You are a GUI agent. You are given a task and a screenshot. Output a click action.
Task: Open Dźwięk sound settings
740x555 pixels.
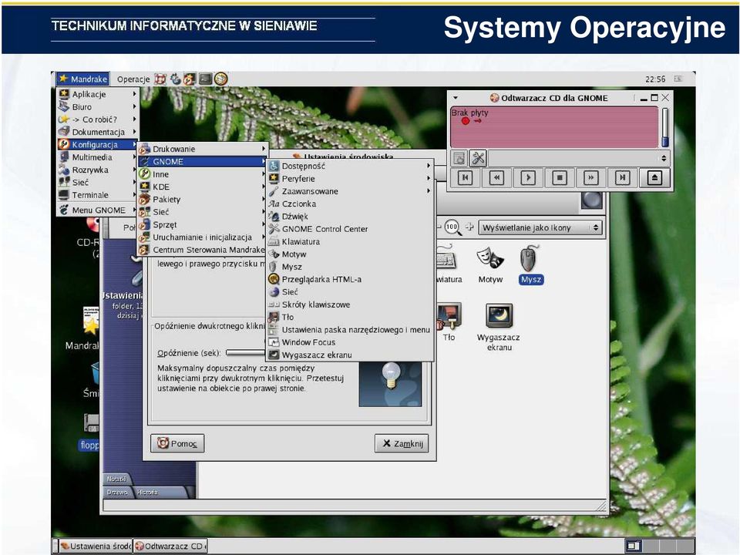point(350,216)
